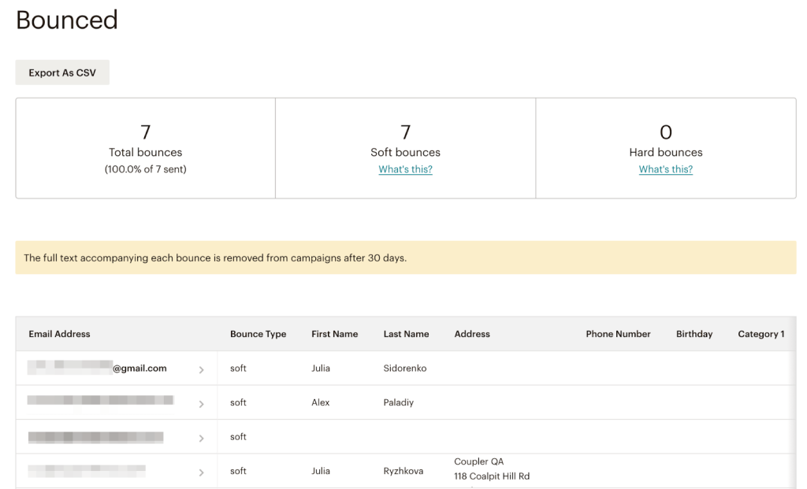Image resolution: width=807 pixels, height=489 pixels.
Task: Open the What's this link under Hard bounces
Action: click(x=665, y=169)
